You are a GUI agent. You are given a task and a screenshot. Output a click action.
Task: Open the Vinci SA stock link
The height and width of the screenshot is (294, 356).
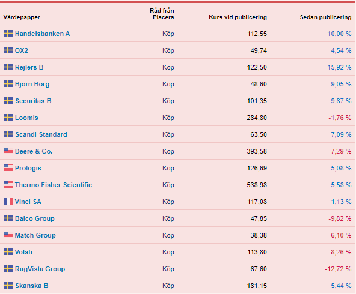click(x=28, y=202)
